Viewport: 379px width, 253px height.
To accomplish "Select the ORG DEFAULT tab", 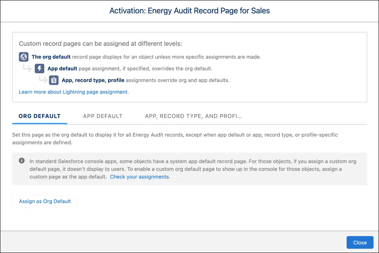I will (x=40, y=116).
